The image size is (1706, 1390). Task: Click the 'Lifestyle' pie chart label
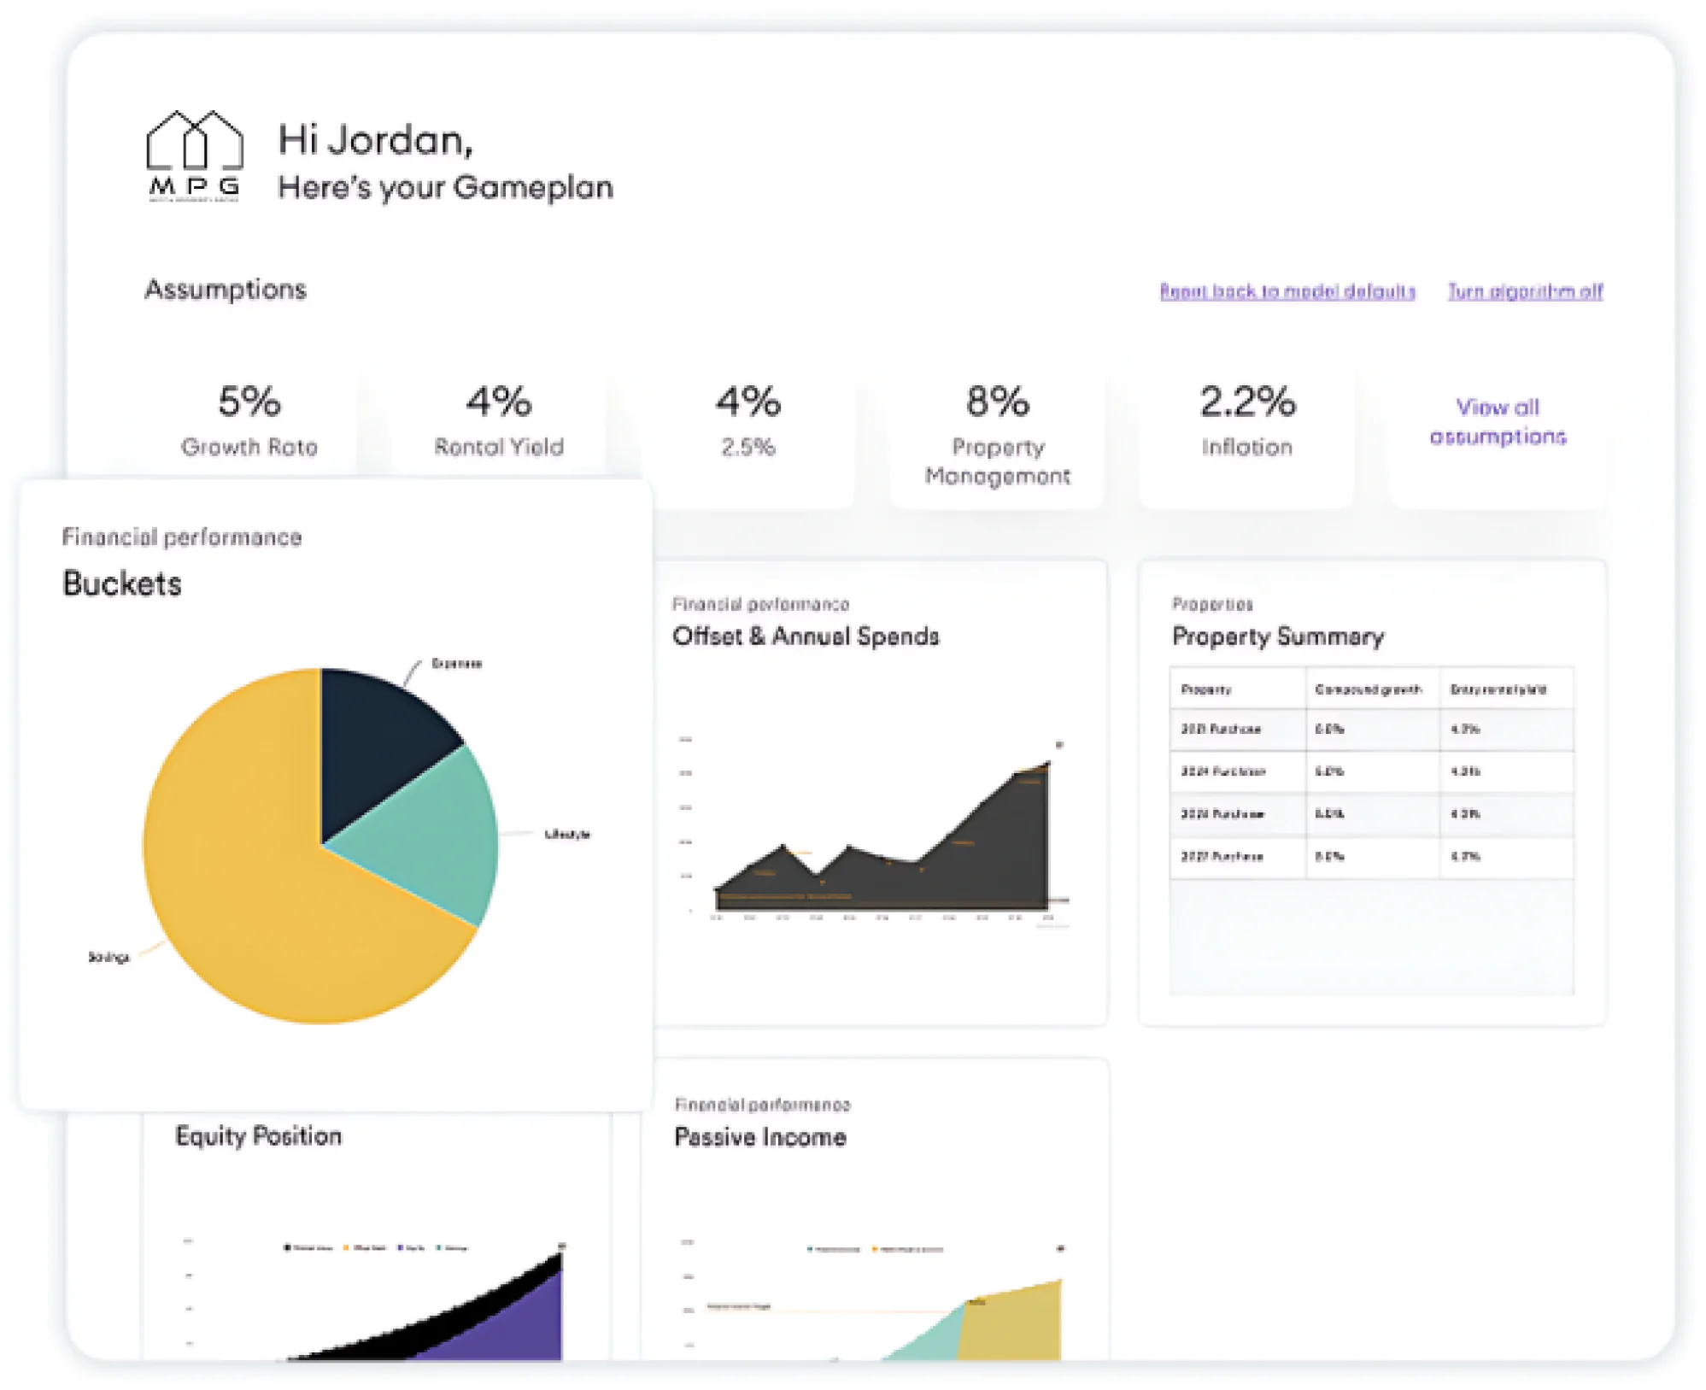(x=567, y=834)
